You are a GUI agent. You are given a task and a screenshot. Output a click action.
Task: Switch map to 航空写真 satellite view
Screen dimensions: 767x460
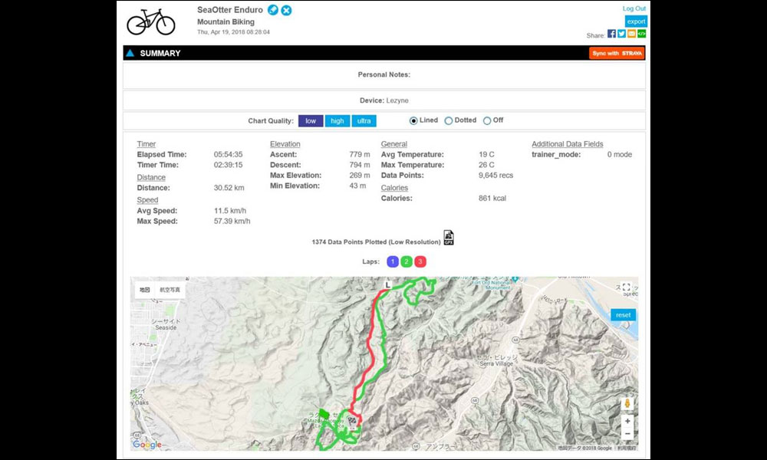tap(170, 290)
